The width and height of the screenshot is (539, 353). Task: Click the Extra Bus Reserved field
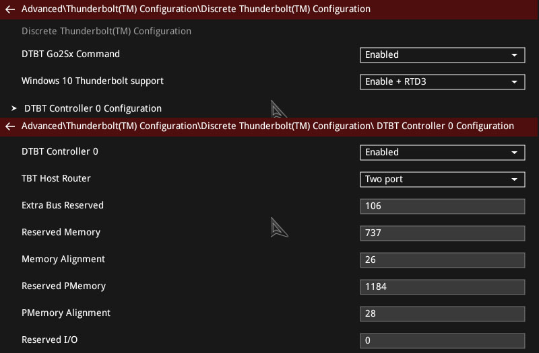[443, 206]
